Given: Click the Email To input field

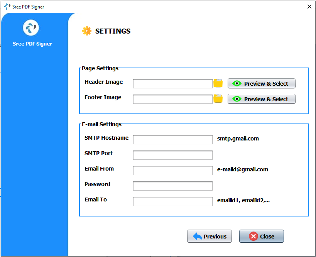Looking at the screenshot, I should click(x=173, y=201).
